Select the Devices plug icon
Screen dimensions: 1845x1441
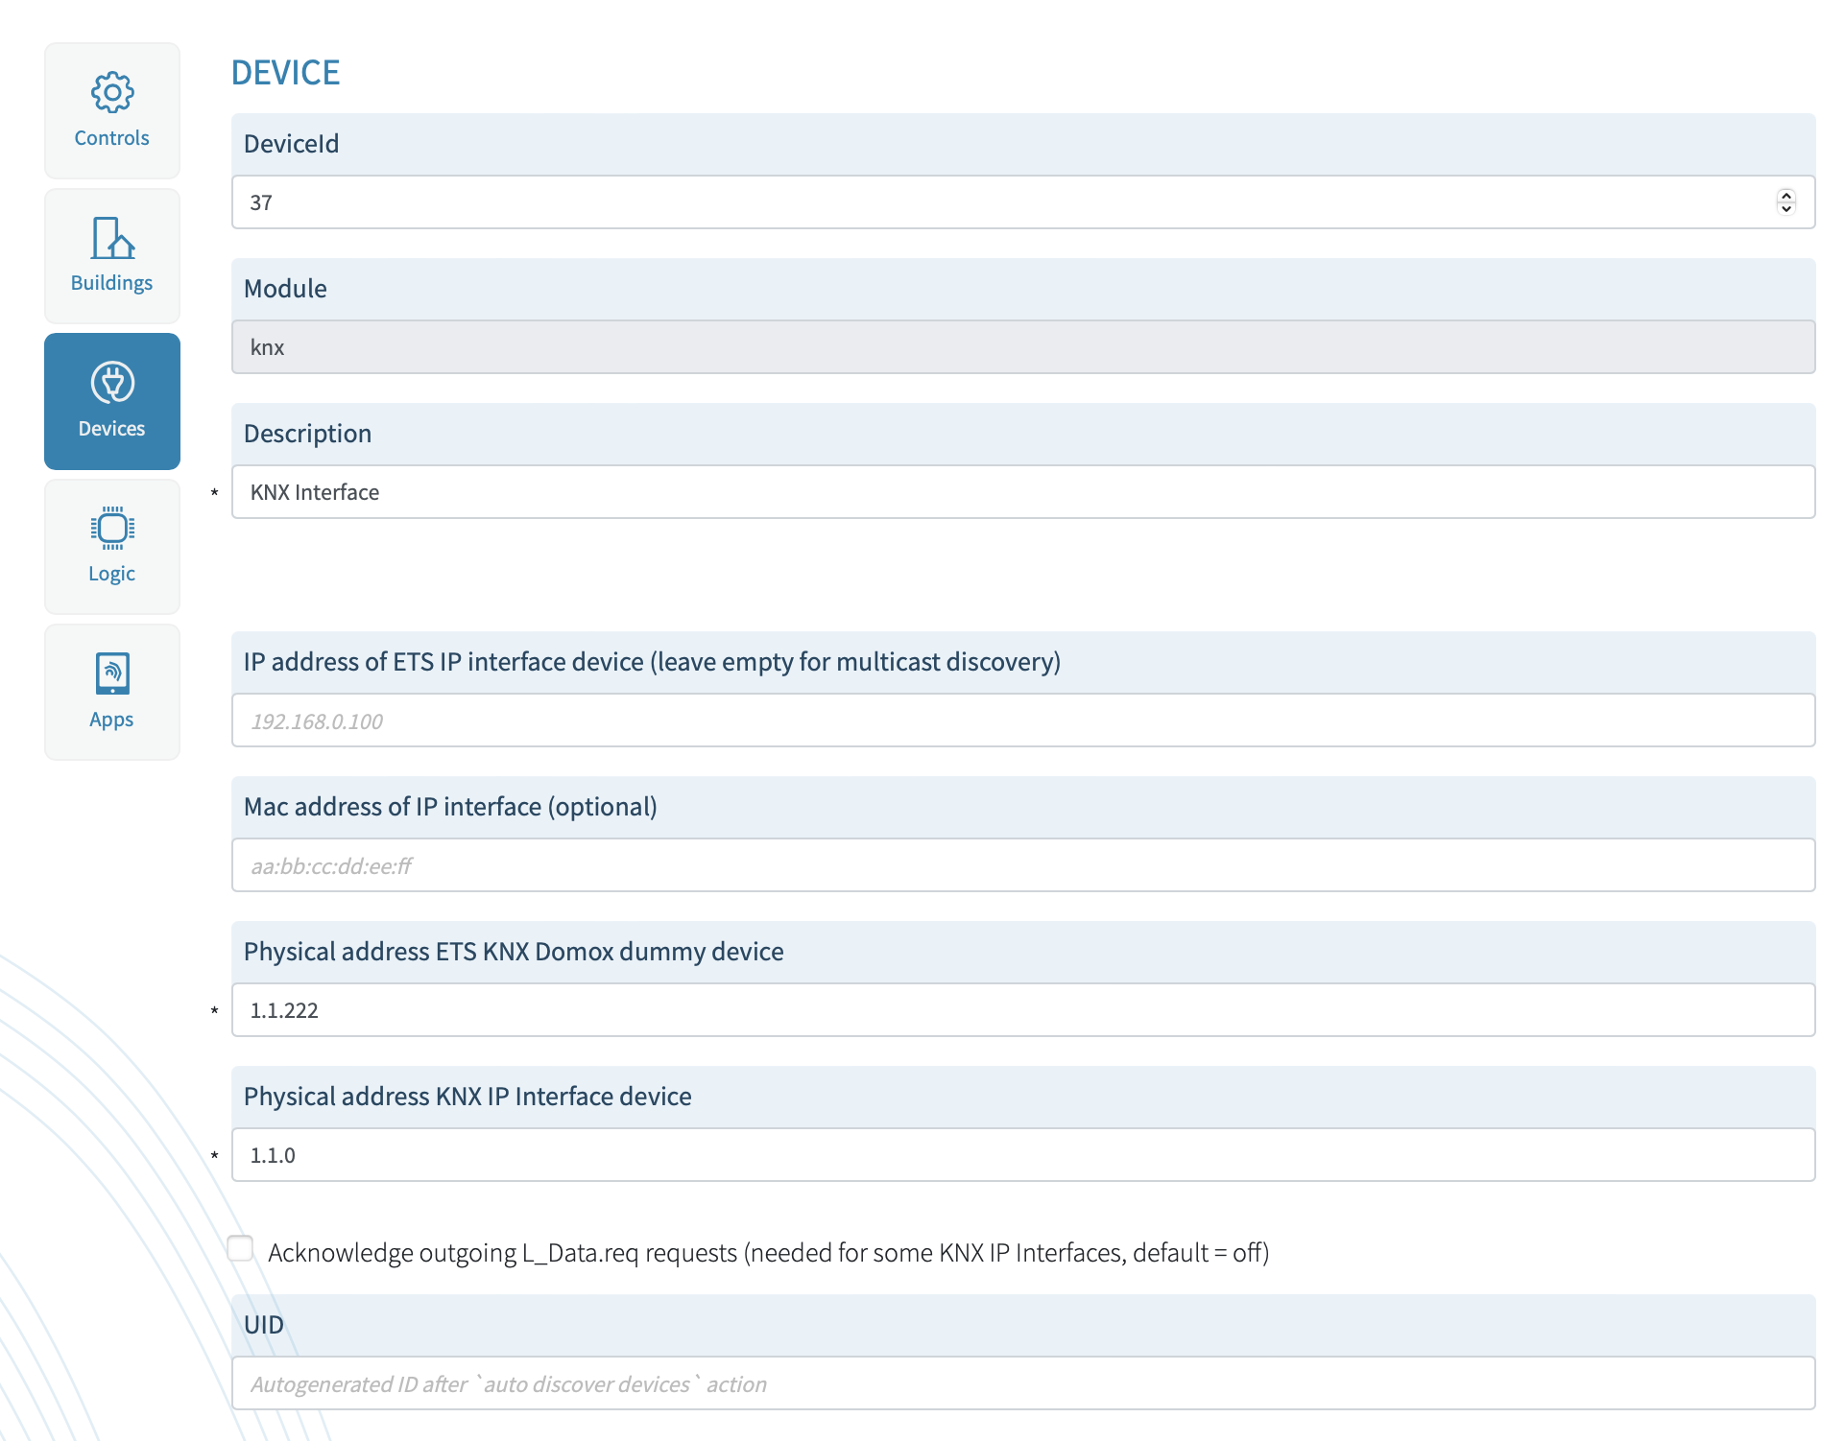(112, 383)
